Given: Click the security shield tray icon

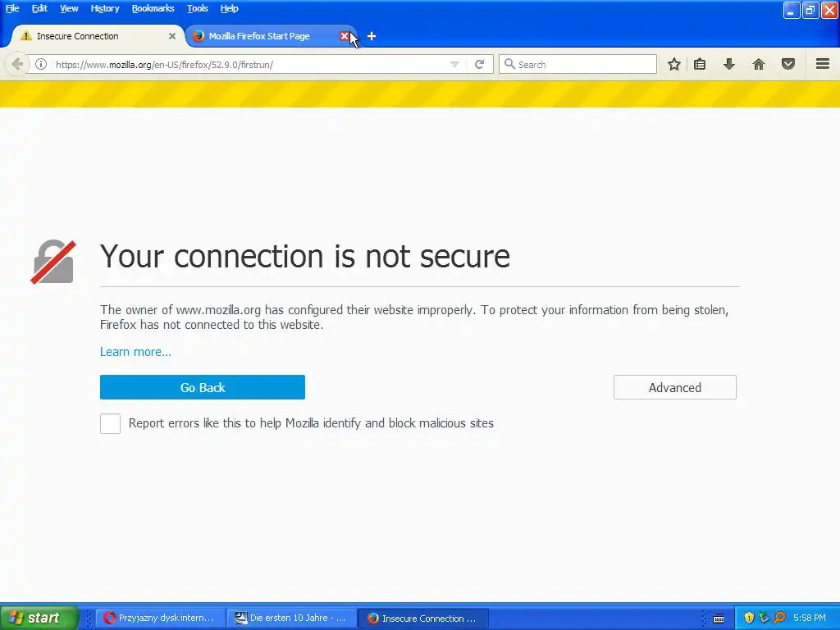Looking at the screenshot, I should coord(749,618).
